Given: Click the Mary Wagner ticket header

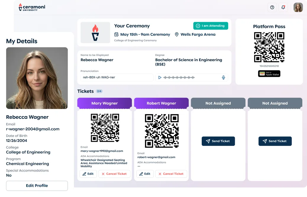Looking at the screenshot, I should click(x=104, y=103).
